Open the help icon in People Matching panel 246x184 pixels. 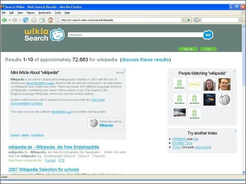coord(234,72)
